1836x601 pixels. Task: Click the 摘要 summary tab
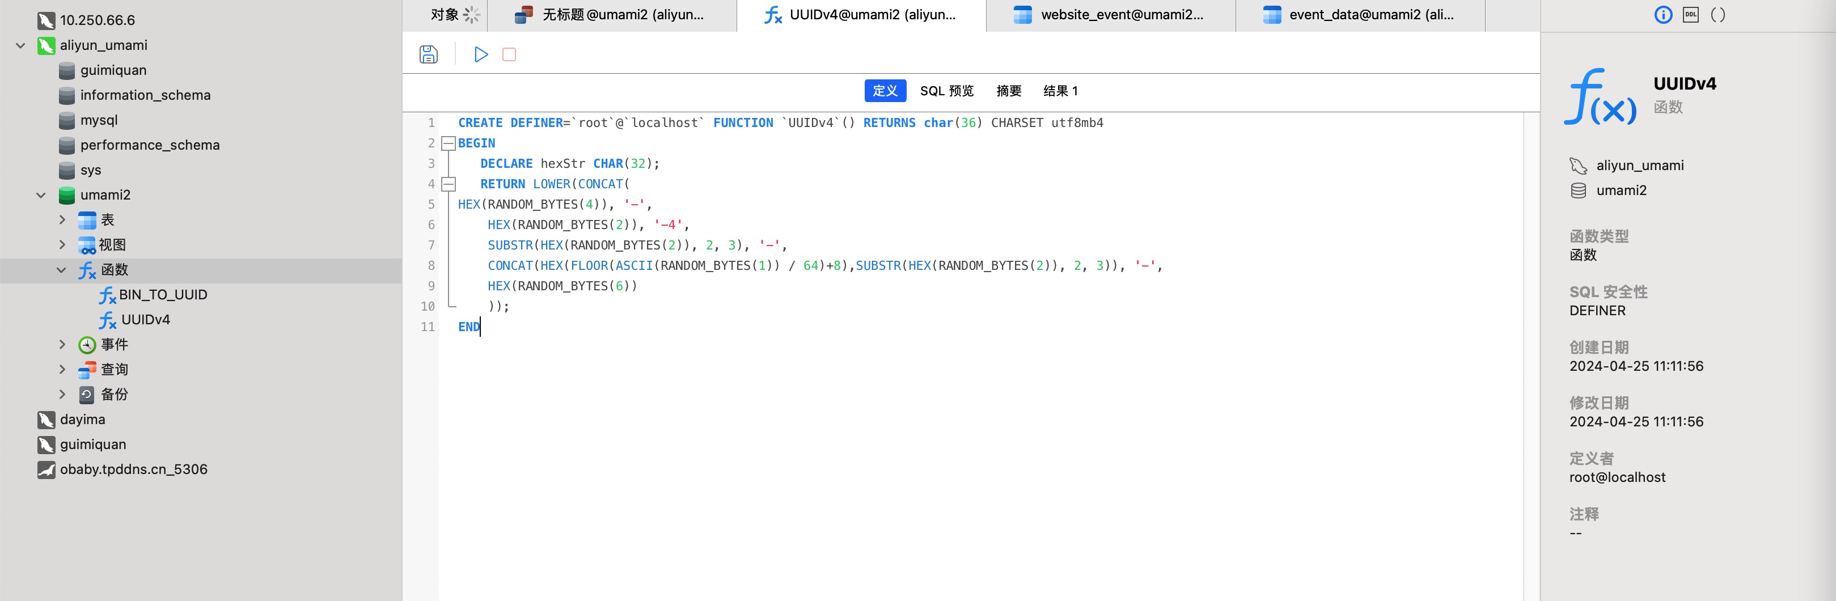coord(1009,91)
